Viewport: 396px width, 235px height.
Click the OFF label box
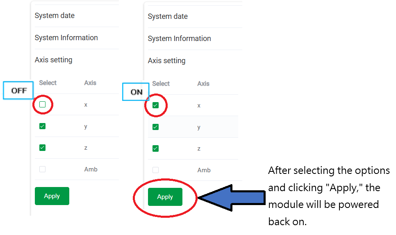pyautogui.click(x=18, y=91)
